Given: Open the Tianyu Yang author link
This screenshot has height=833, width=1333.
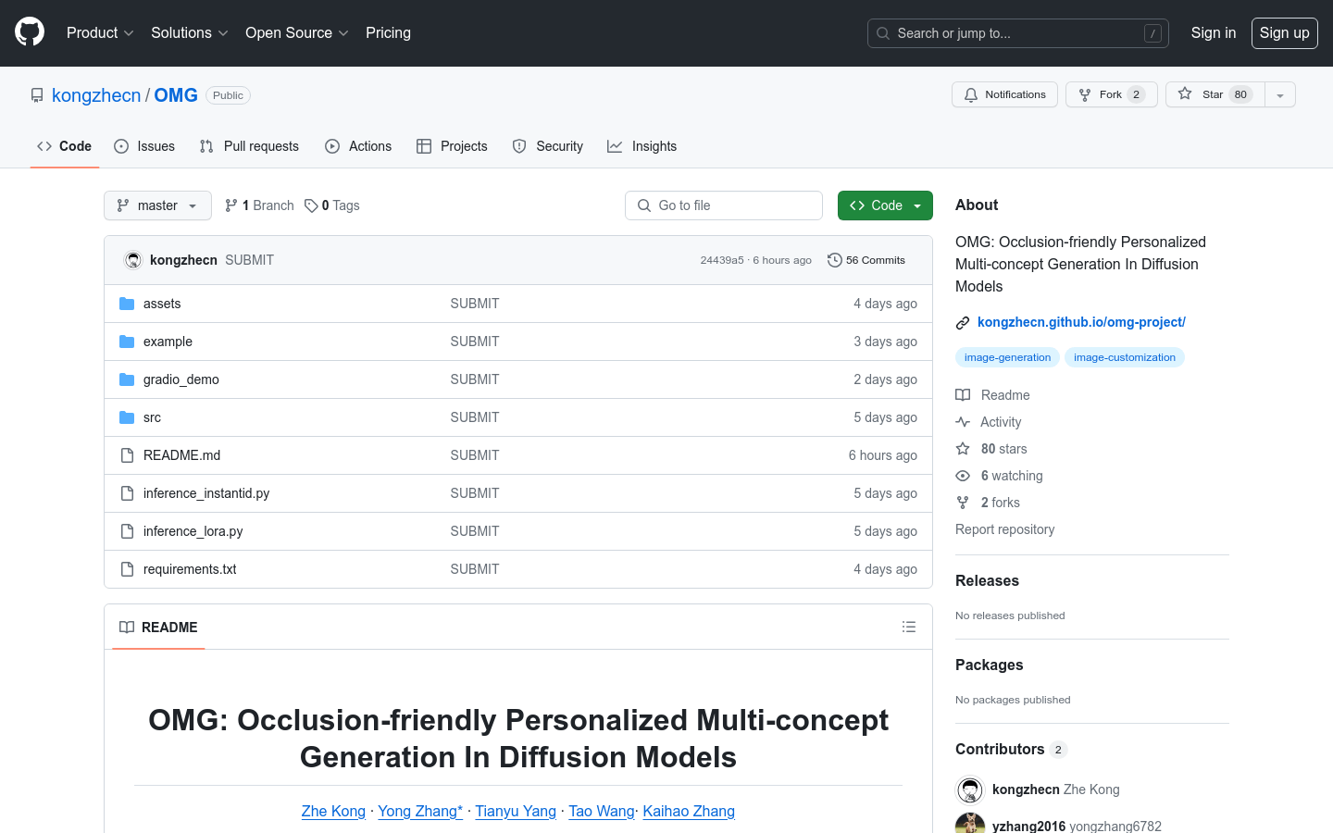Looking at the screenshot, I should pyautogui.click(x=516, y=811).
